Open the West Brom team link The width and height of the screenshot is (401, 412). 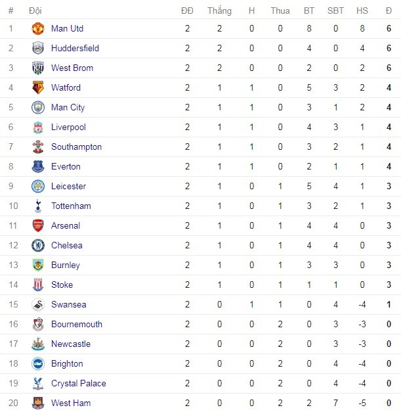pos(72,68)
